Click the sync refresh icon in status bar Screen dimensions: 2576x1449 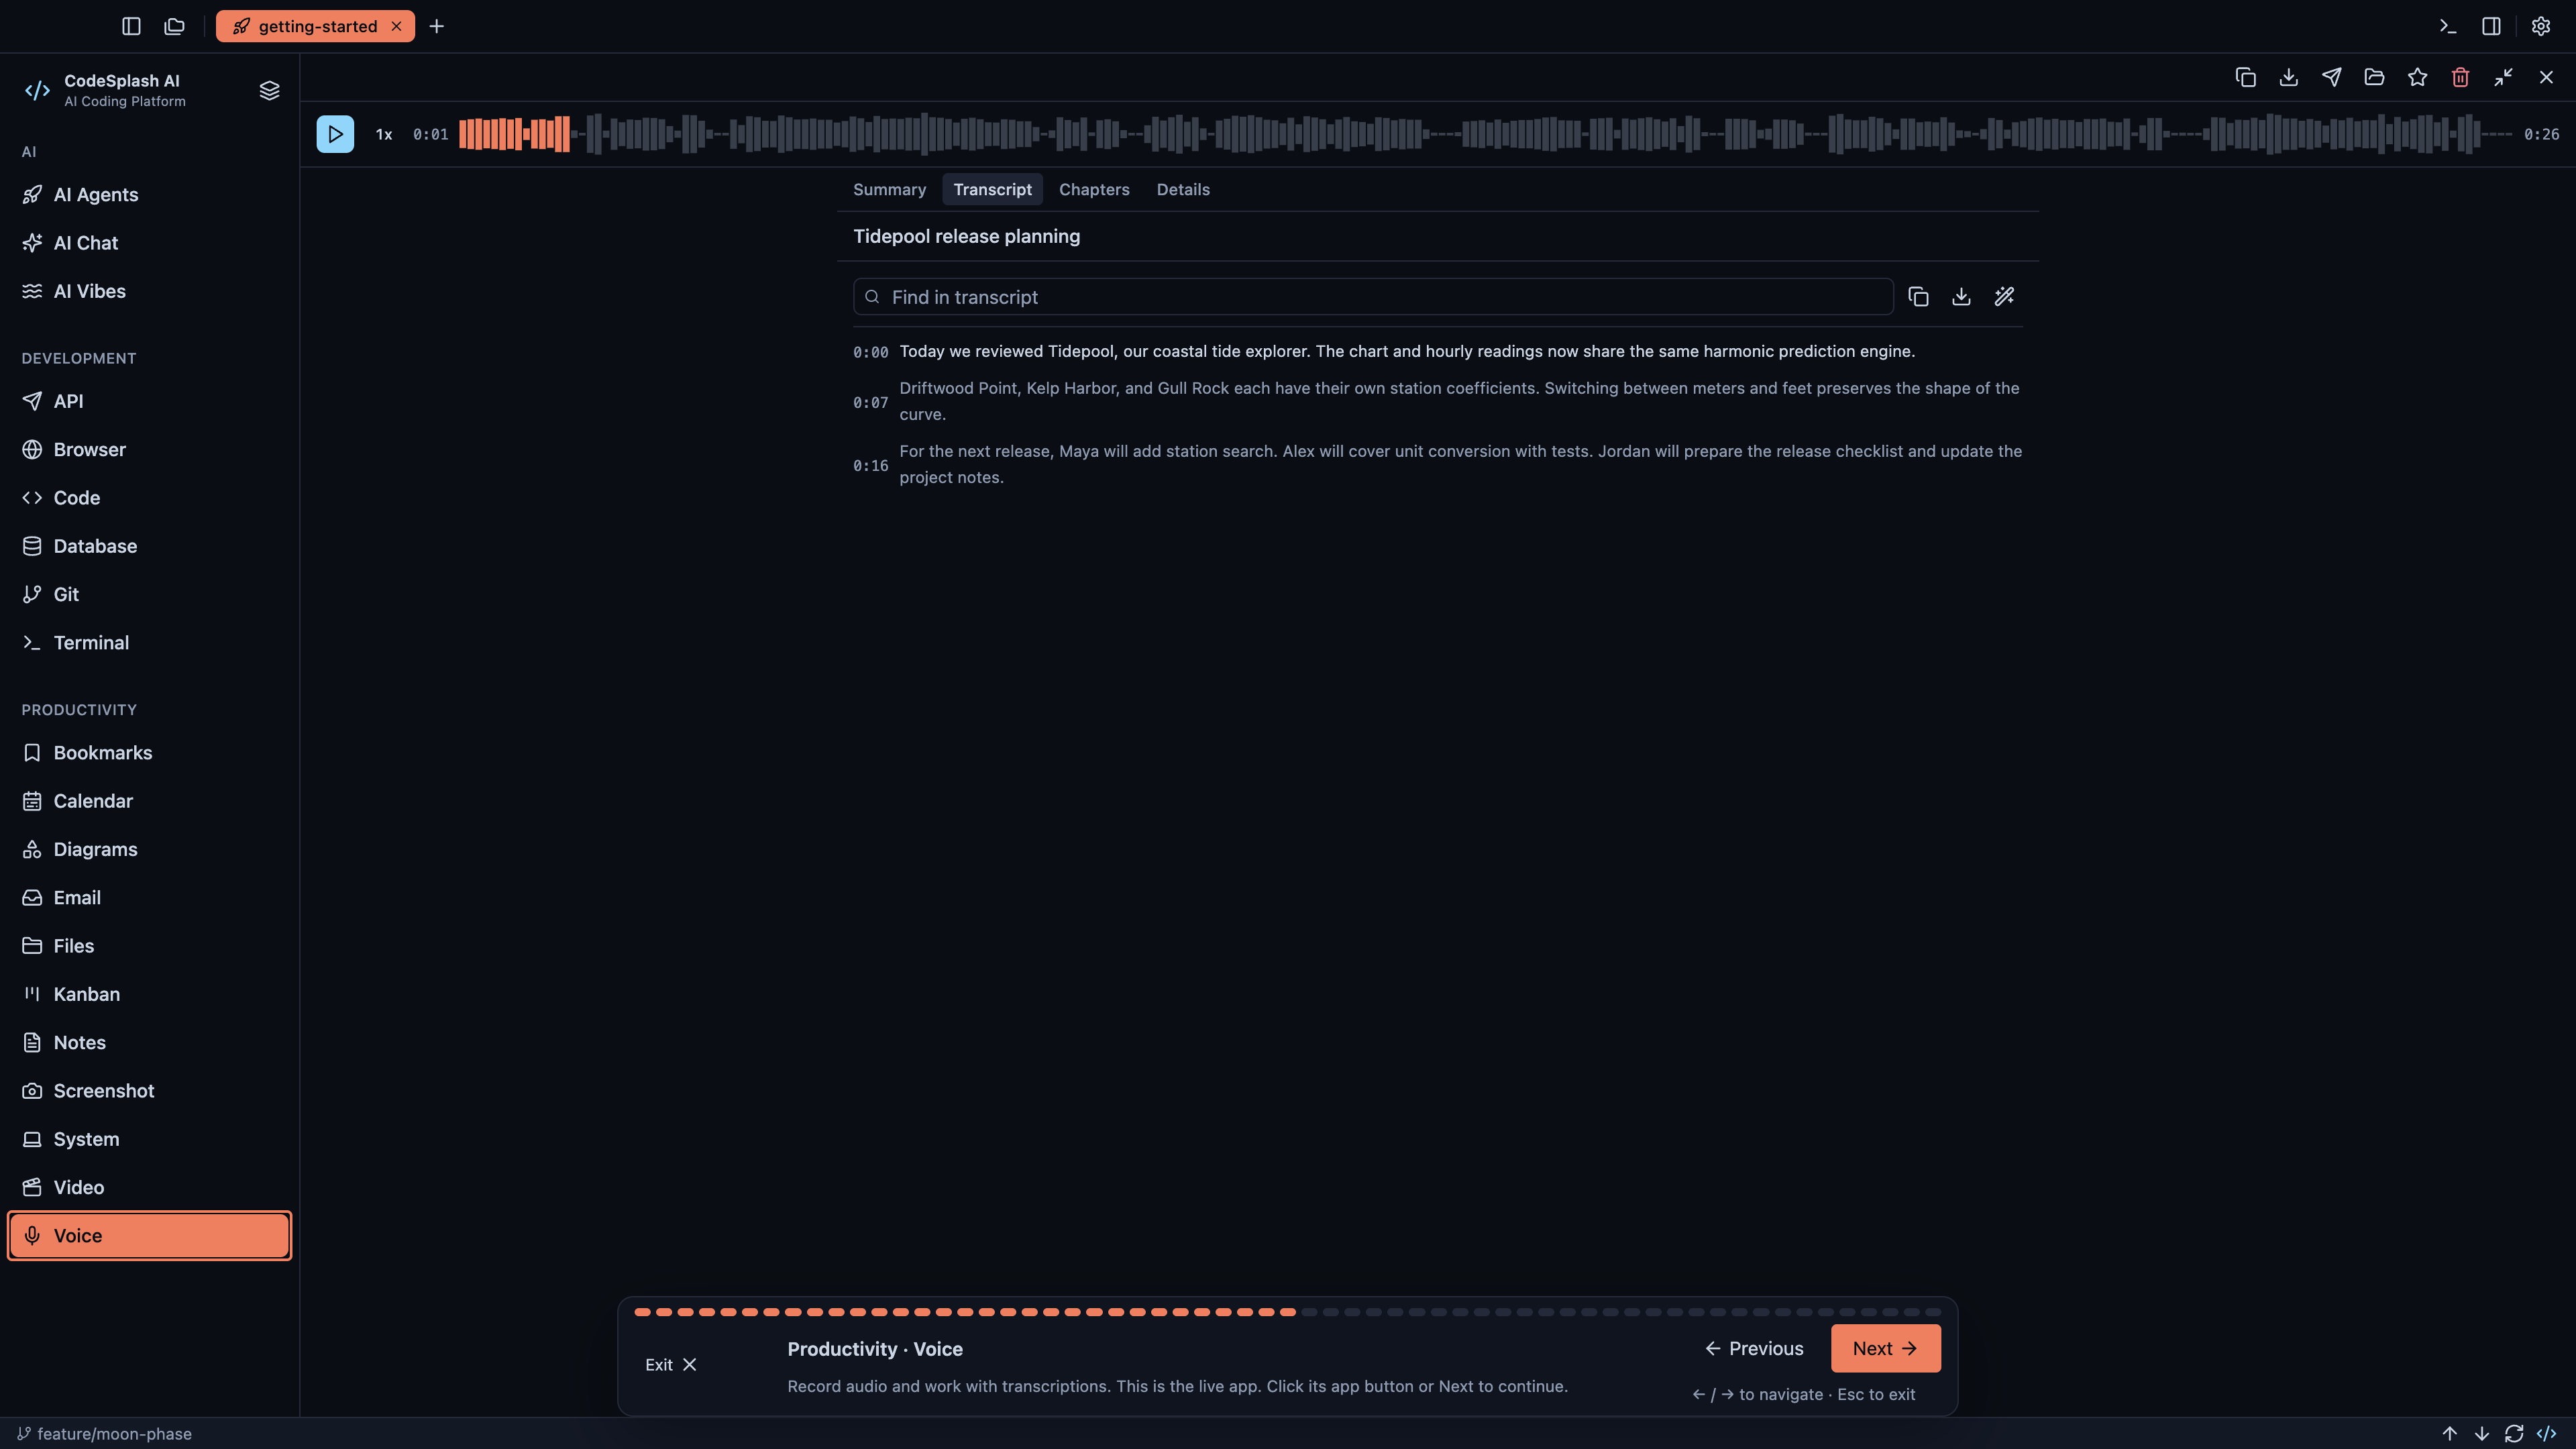pyautogui.click(x=2514, y=1433)
